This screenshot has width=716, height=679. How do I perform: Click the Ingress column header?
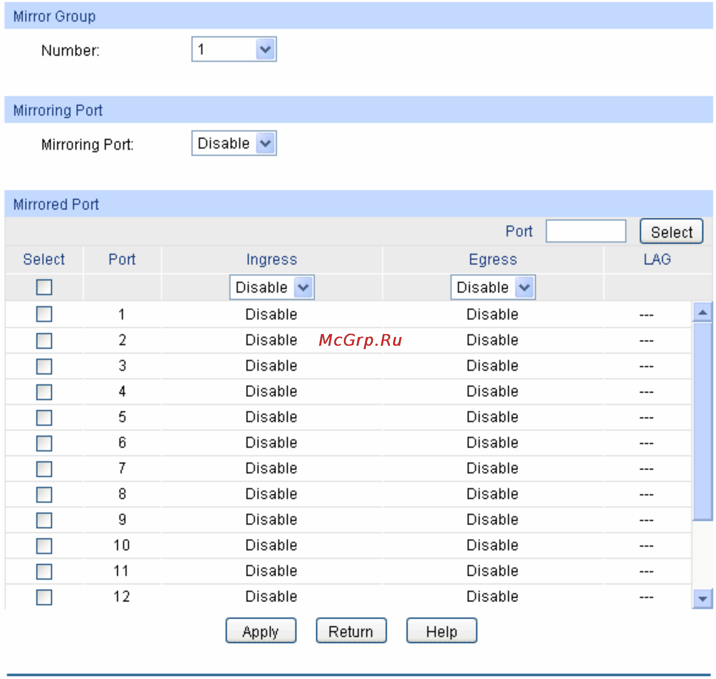(x=272, y=260)
